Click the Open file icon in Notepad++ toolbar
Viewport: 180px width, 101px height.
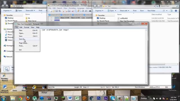(x=53, y=11)
